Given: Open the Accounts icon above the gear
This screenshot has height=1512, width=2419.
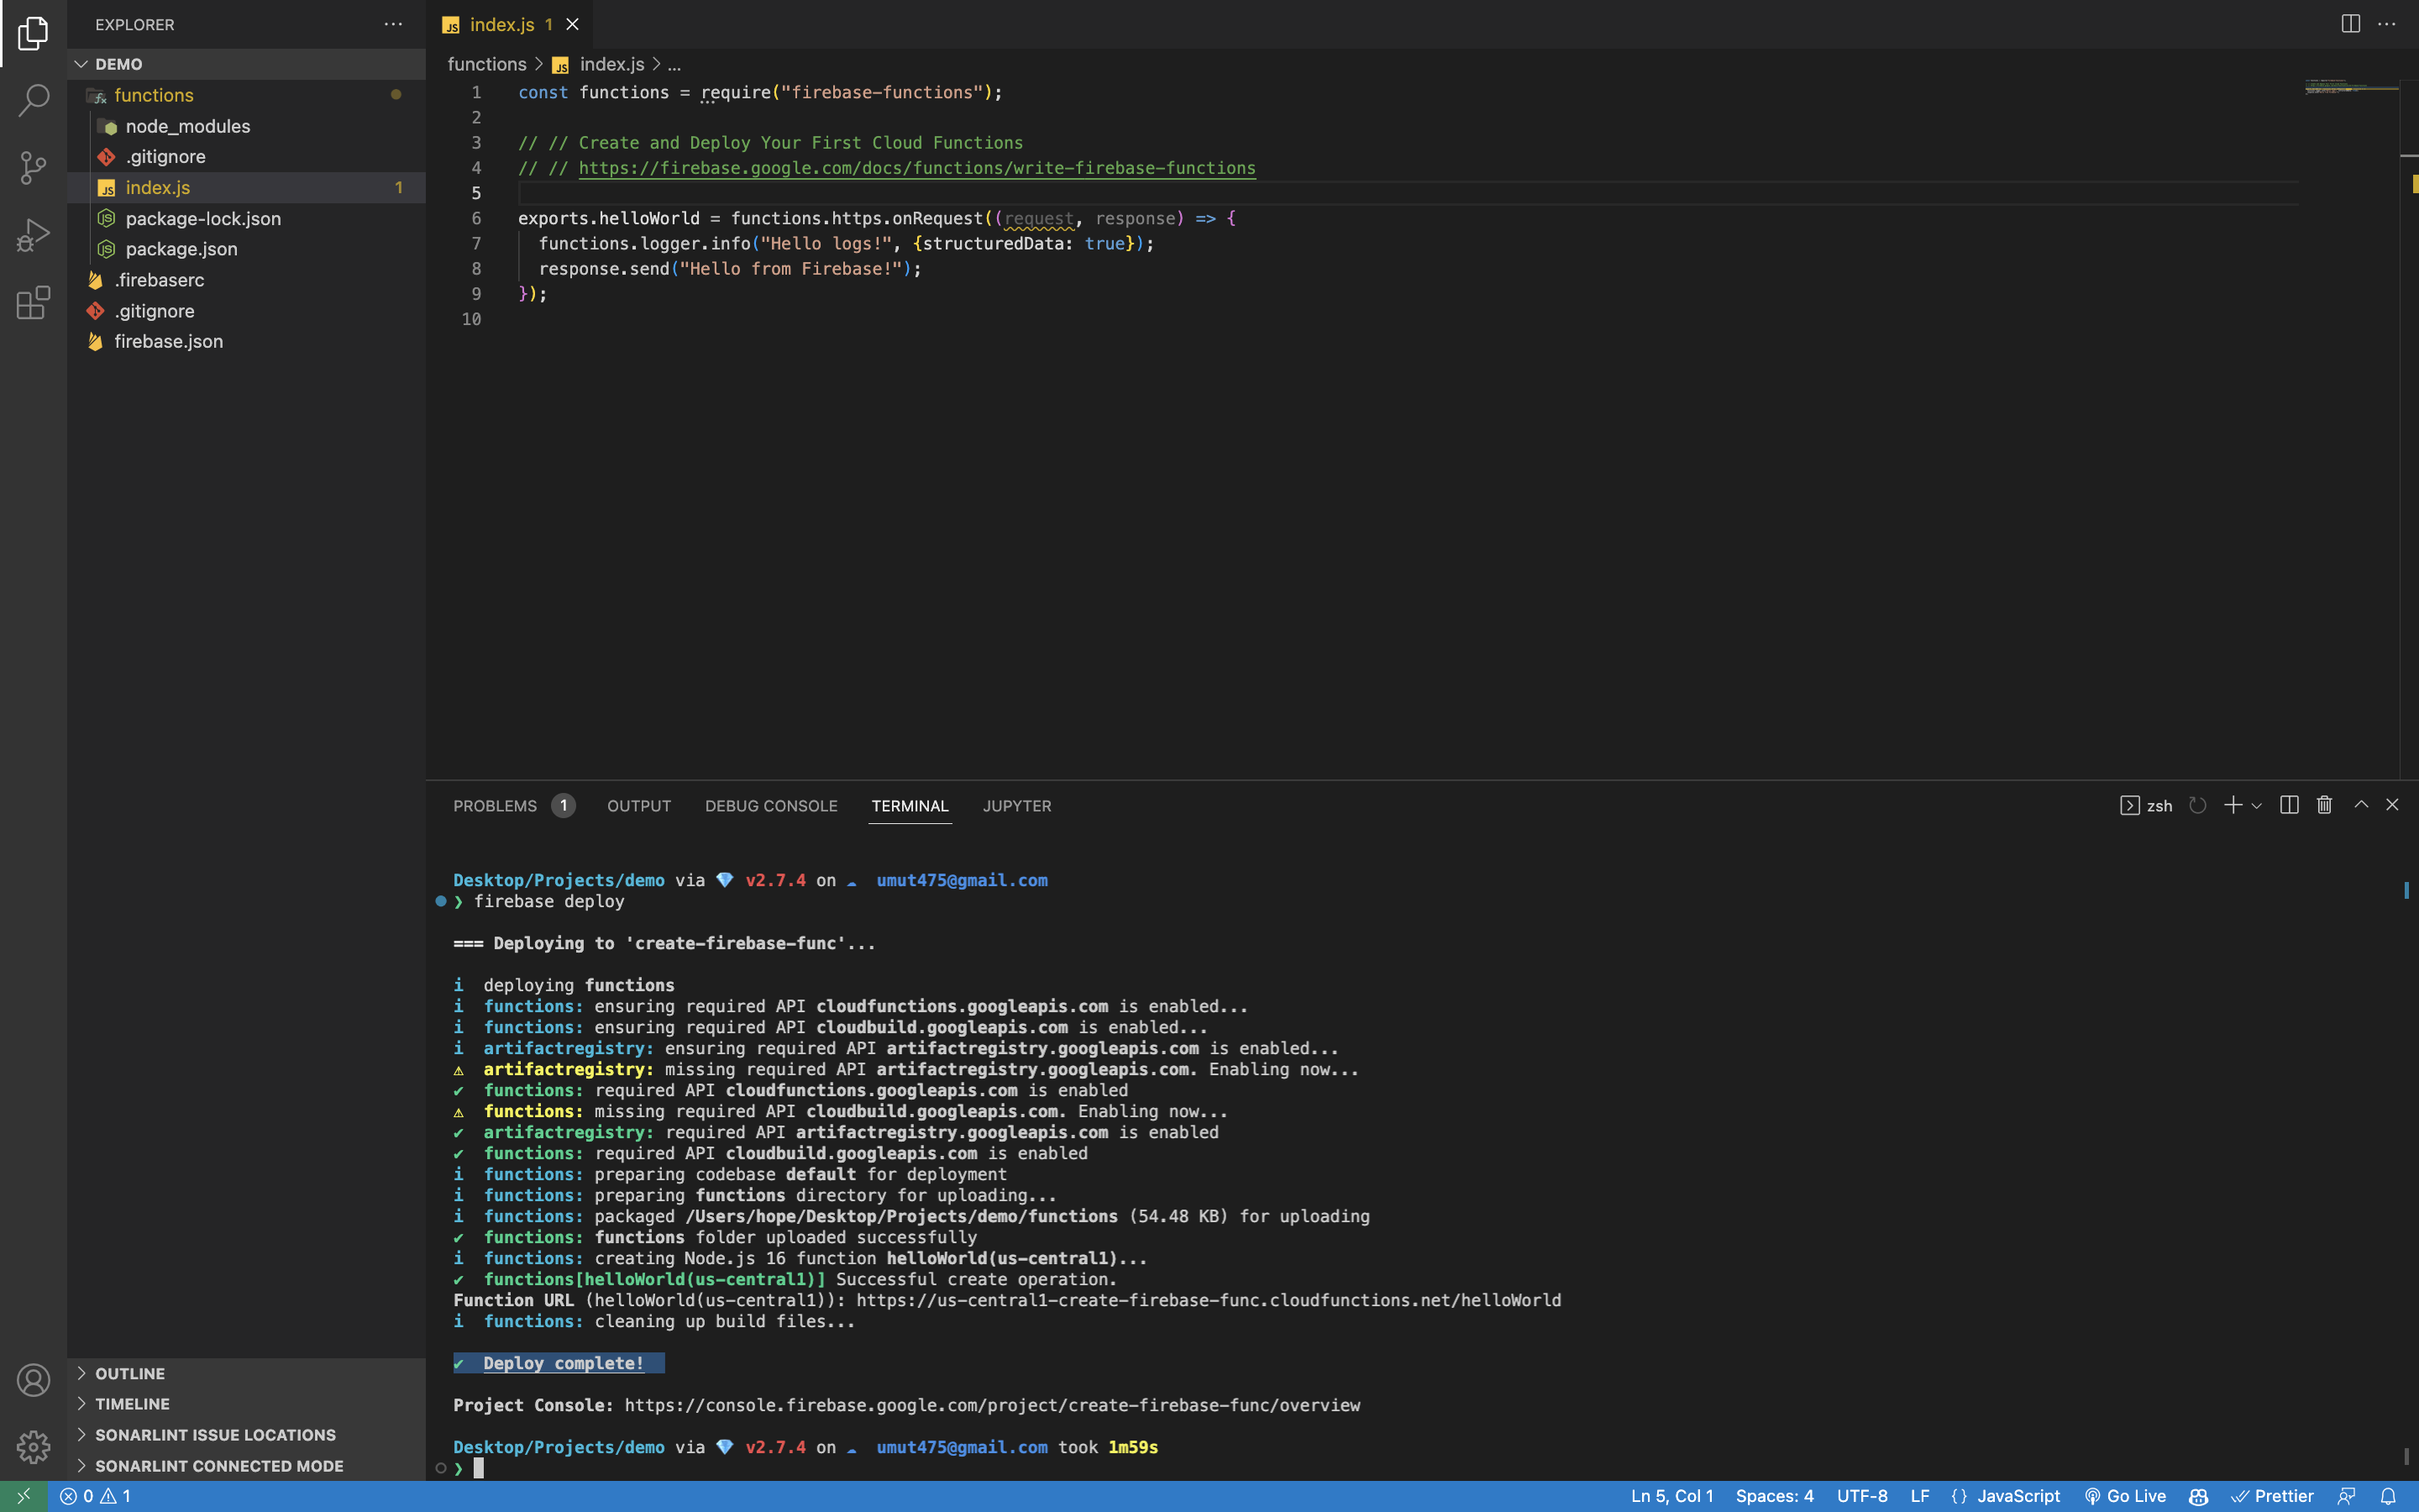Looking at the screenshot, I should 33,1380.
